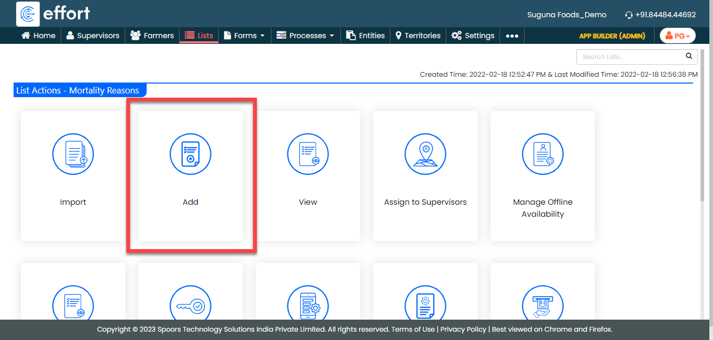The image size is (713, 340).
Task: Open the Add list item icon
Action: (x=191, y=154)
